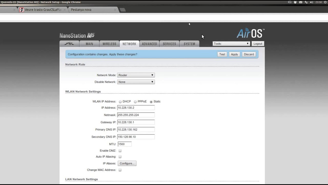
Task: Select DHCP for WLAN IP Address
Action: 120,102
